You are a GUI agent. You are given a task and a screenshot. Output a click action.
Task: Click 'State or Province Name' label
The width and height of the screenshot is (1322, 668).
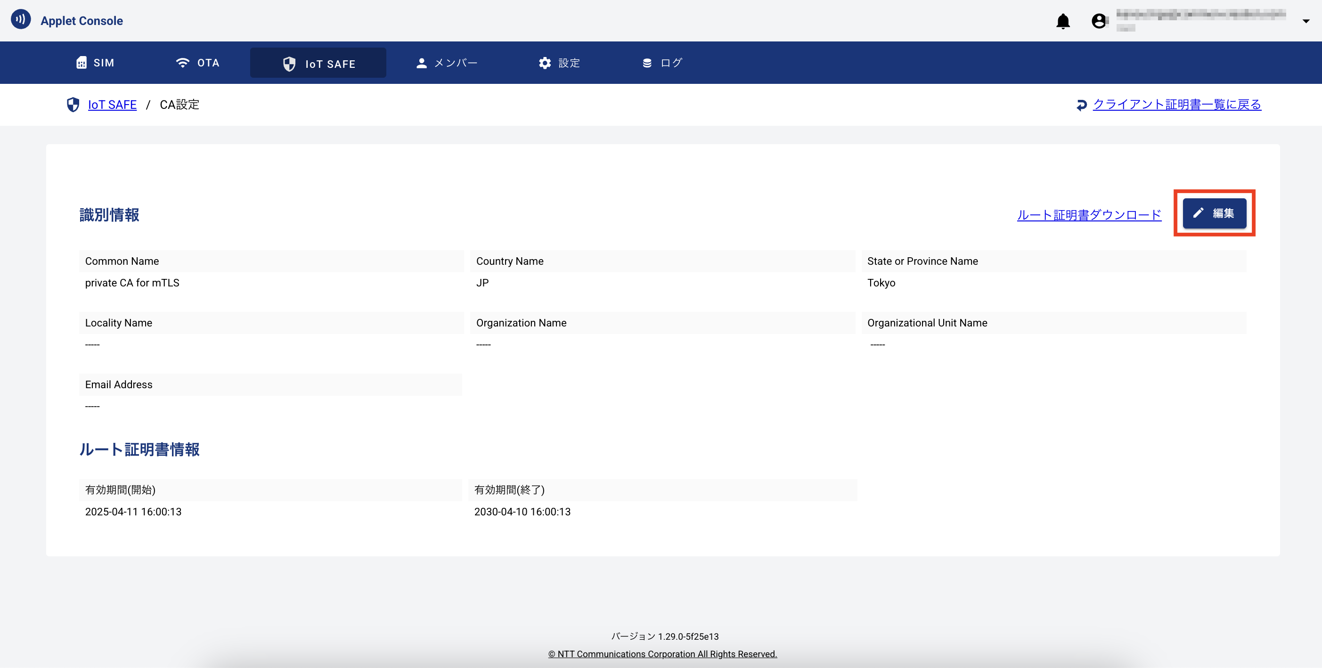click(x=923, y=261)
